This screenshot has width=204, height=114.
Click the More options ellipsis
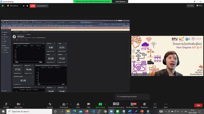click(x=166, y=105)
